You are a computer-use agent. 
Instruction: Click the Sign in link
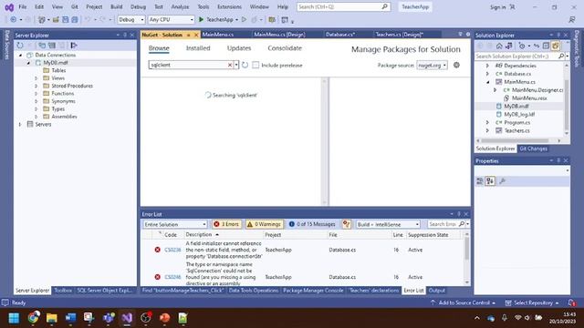point(498,7)
